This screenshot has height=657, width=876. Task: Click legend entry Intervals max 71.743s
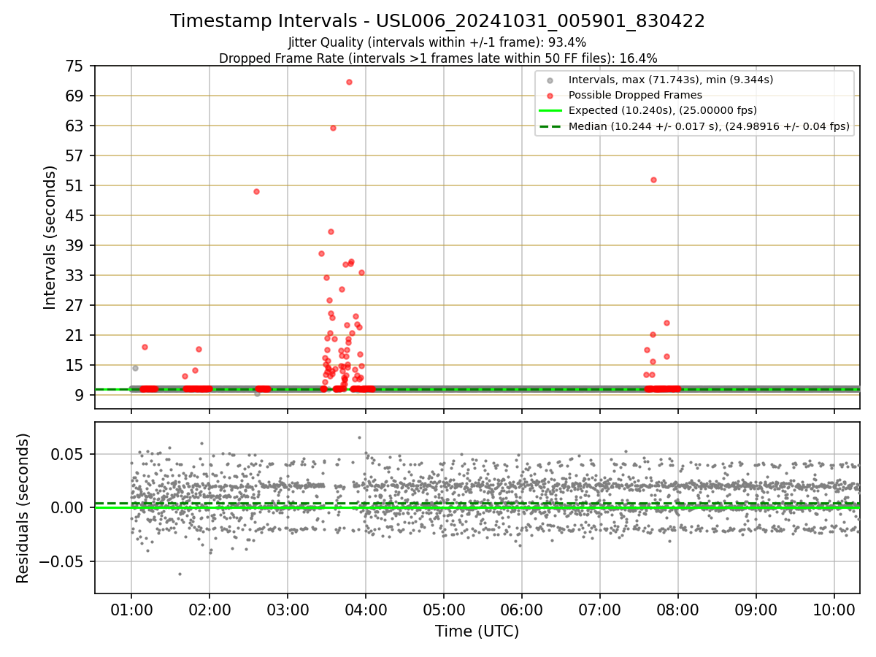coord(670,79)
